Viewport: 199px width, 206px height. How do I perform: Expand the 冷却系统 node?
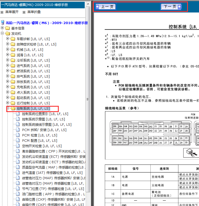pos(7,60)
